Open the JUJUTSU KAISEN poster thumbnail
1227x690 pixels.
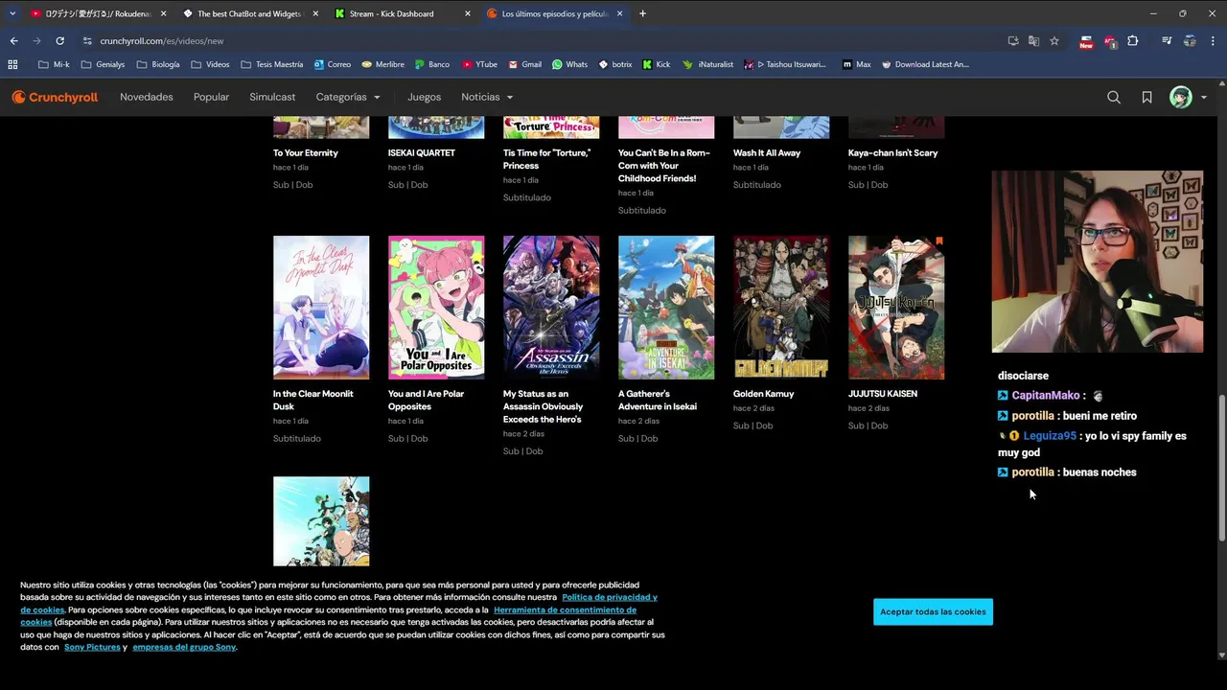(896, 308)
